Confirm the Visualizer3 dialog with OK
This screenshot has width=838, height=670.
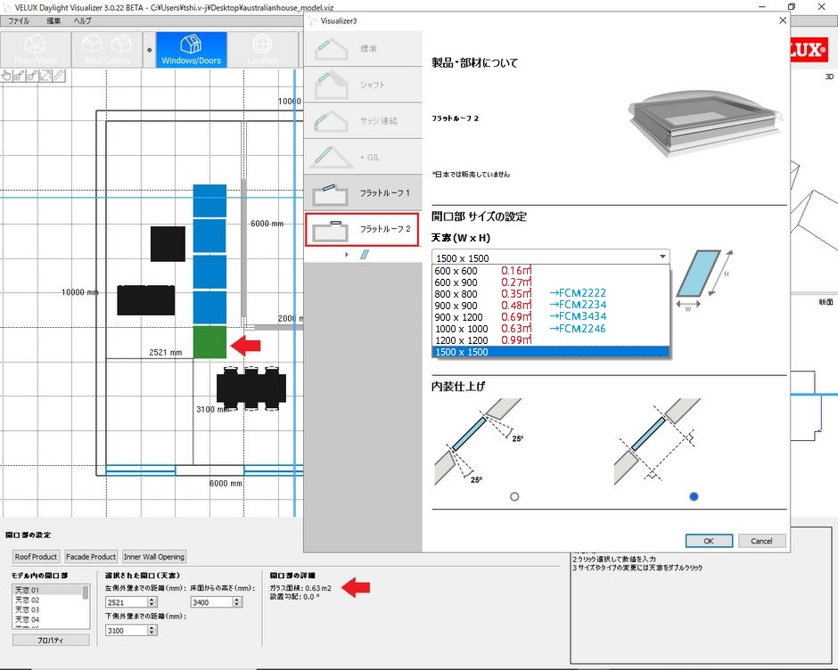pyautogui.click(x=709, y=541)
